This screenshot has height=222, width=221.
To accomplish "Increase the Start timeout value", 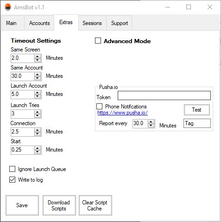I will 38,148.
